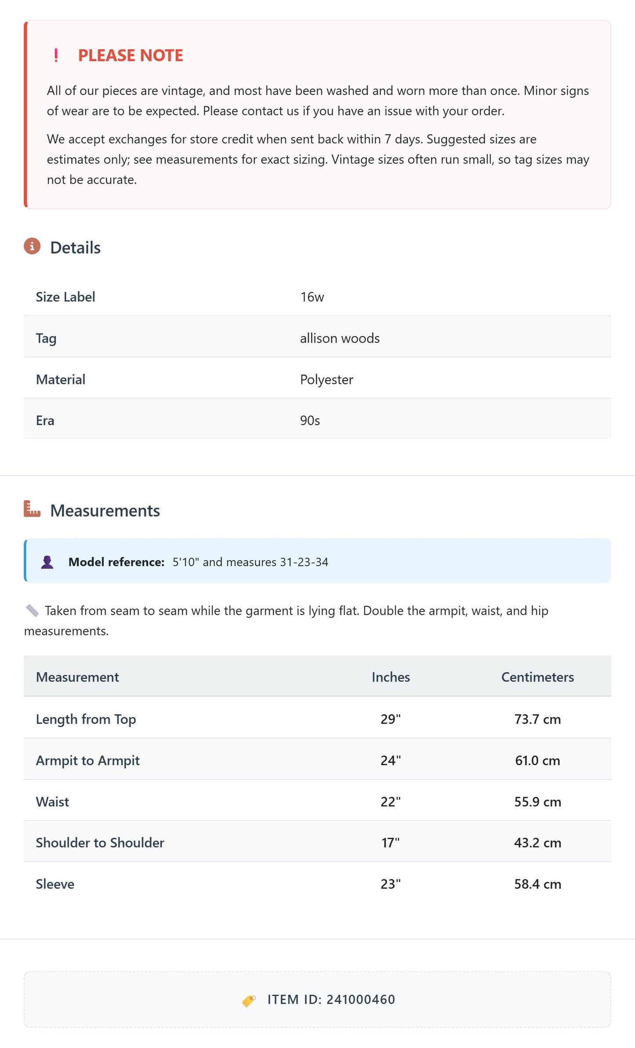Viewport: 635px width, 1048px height.
Task: Click the allison woods tag value
Action: point(340,338)
